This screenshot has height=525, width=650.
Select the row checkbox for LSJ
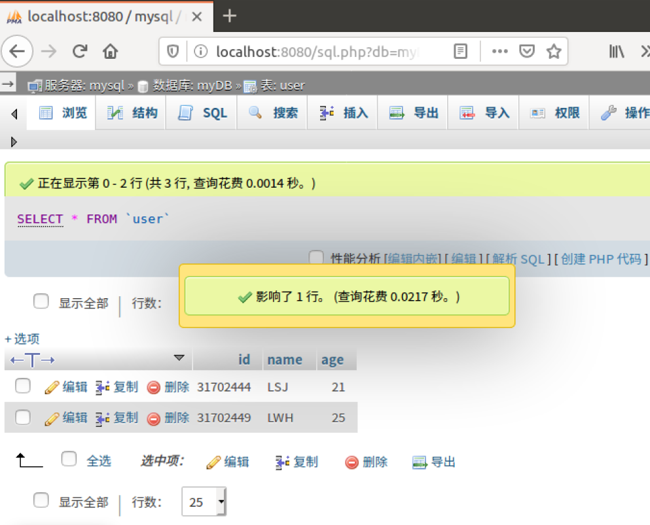pos(22,386)
